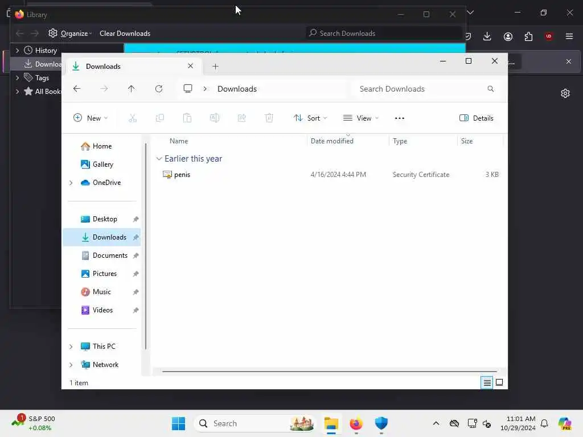Select Music in navigation pane
583x437 pixels.
tap(102, 292)
